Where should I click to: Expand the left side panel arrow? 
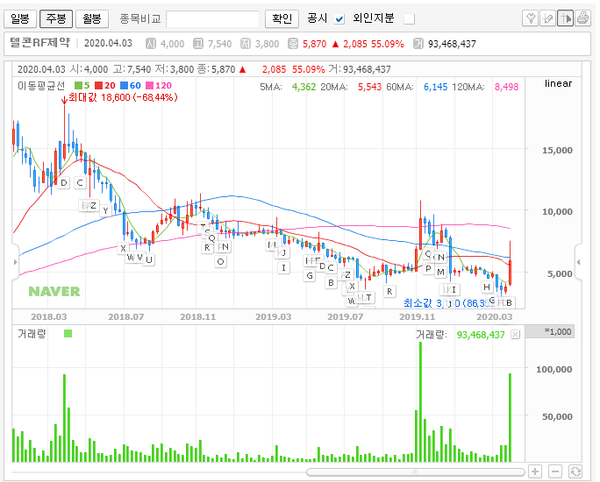pos(15,262)
